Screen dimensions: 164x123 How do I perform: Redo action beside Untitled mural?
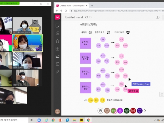(x=90, y=17)
